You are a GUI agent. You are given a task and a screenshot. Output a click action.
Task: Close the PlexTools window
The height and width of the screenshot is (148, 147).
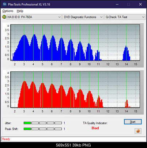pyautogui.click(x=140, y=4)
